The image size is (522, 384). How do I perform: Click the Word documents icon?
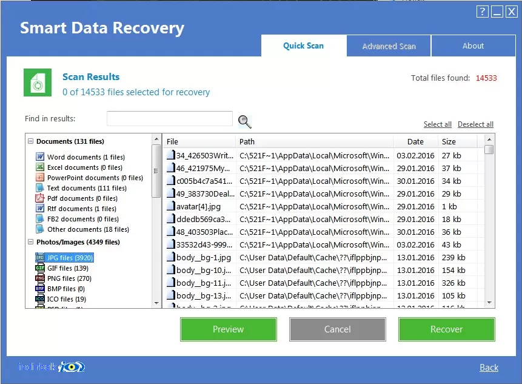[x=40, y=157]
